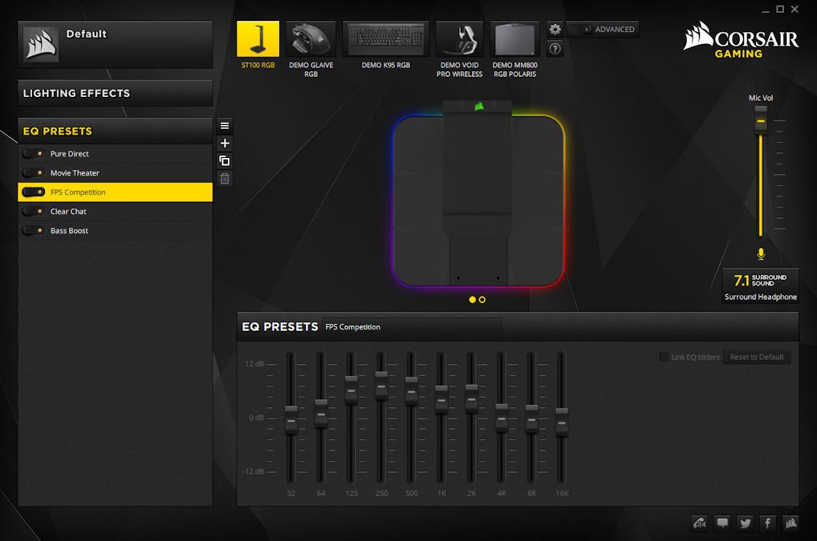
Task: Click the 2K EQ slider handle
Action: pos(472,399)
